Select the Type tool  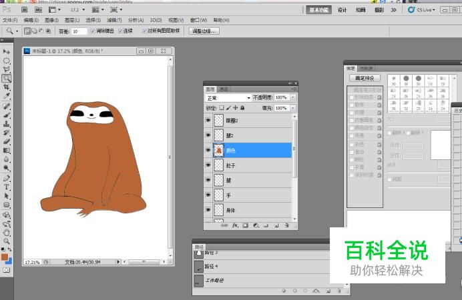pos(7,187)
